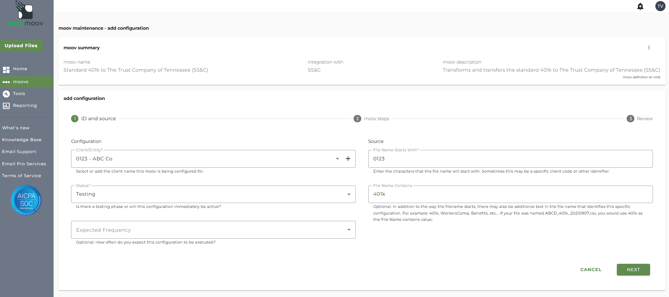Click the notification bell icon

tap(640, 6)
